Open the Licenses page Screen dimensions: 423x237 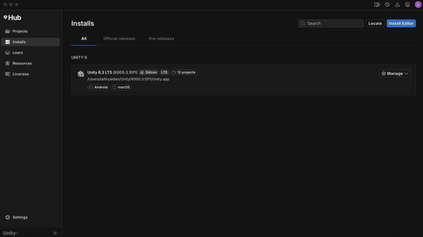click(20, 74)
